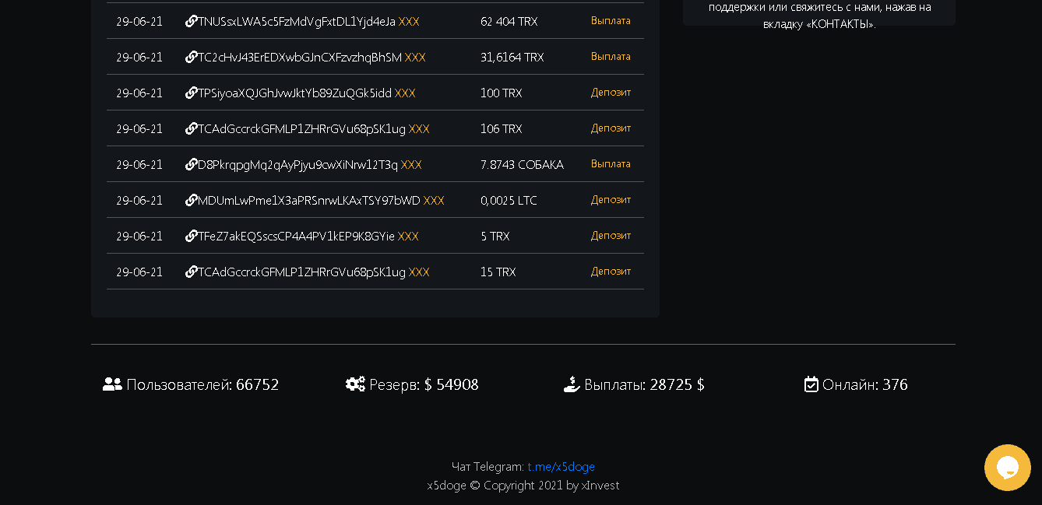Open the orange live chat bubble
Image resolution: width=1042 pixels, height=505 pixels.
[x=1007, y=468]
